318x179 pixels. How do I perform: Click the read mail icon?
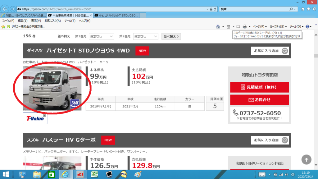[238, 27]
